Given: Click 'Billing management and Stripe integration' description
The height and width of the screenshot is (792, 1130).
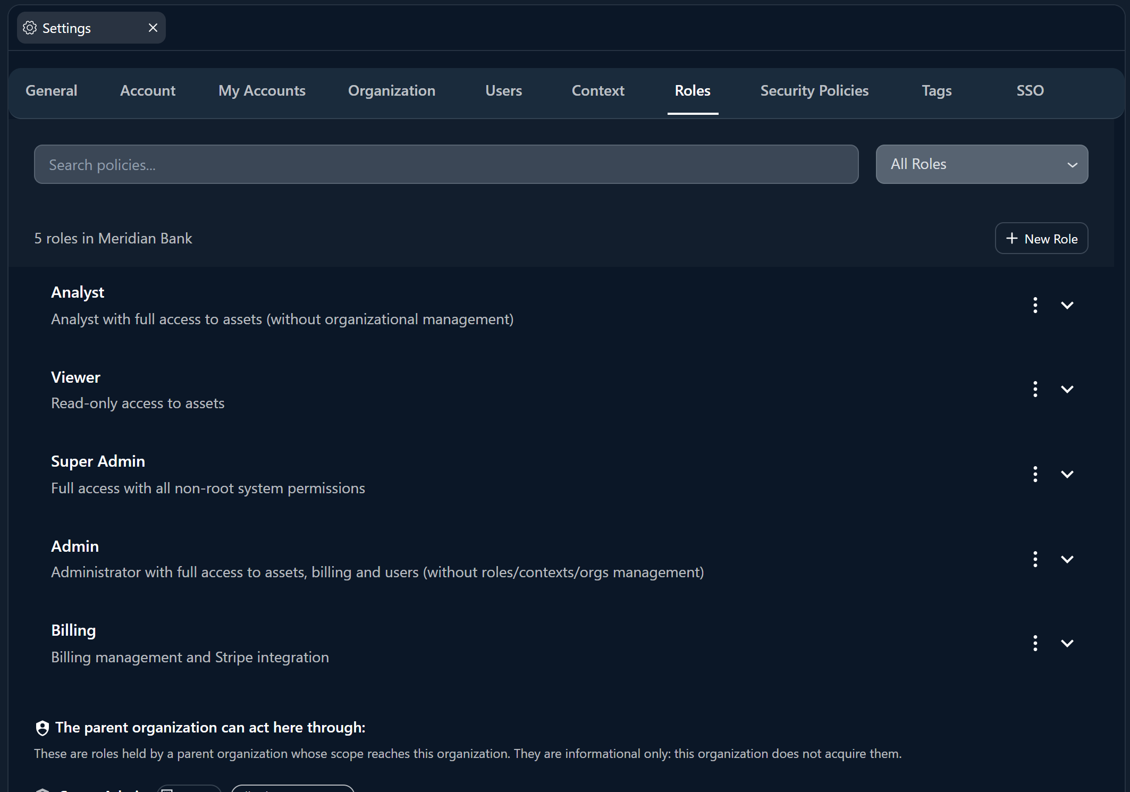Looking at the screenshot, I should [190, 658].
